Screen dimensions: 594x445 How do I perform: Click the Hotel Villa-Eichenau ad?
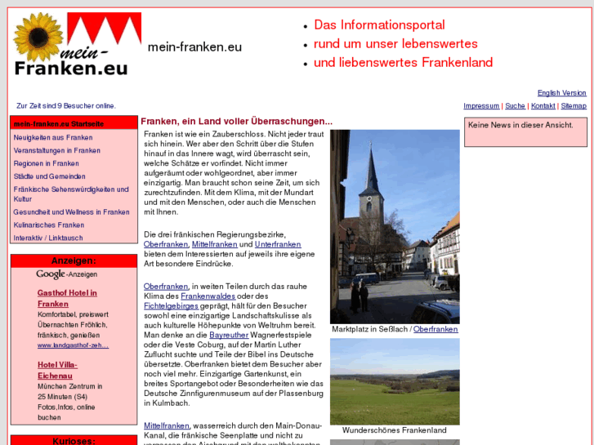[x=57, y=371]
